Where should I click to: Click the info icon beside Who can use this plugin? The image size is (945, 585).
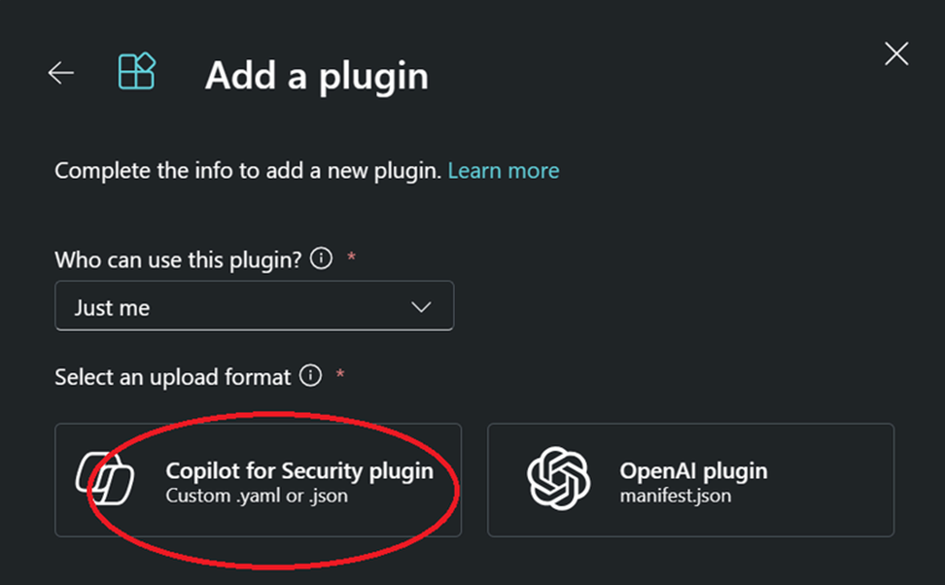click(321, 258)
